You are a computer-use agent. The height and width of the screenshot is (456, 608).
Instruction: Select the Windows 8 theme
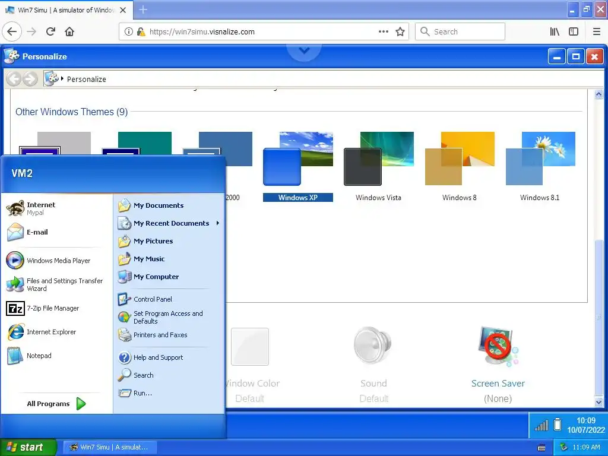460,167
